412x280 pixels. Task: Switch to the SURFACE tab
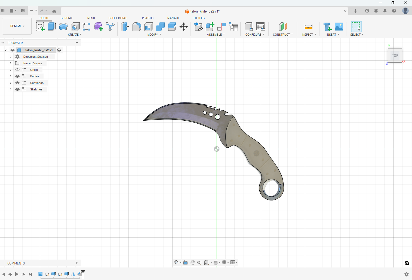[x=67, y=18]
